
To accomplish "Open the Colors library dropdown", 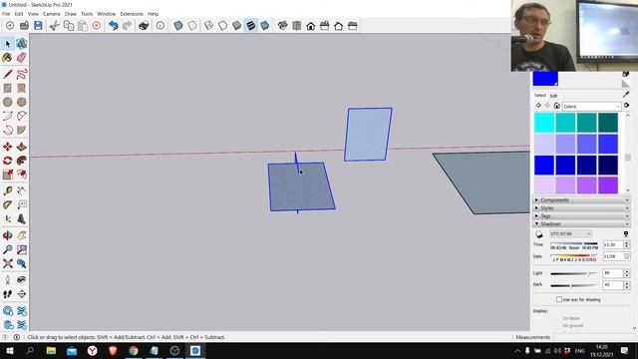I will coord(591,107).
